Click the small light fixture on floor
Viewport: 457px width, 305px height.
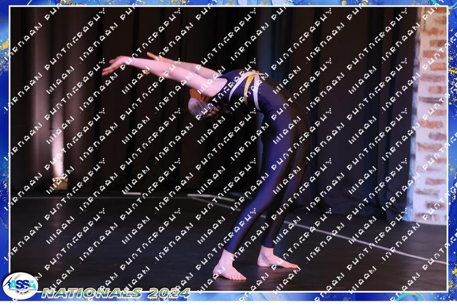pos(59,183)
